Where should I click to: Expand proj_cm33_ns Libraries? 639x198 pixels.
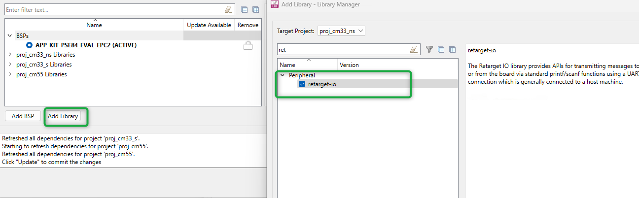click(x=10, y=55)
